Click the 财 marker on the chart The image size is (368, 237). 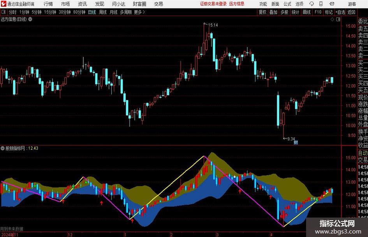(296, 142)
